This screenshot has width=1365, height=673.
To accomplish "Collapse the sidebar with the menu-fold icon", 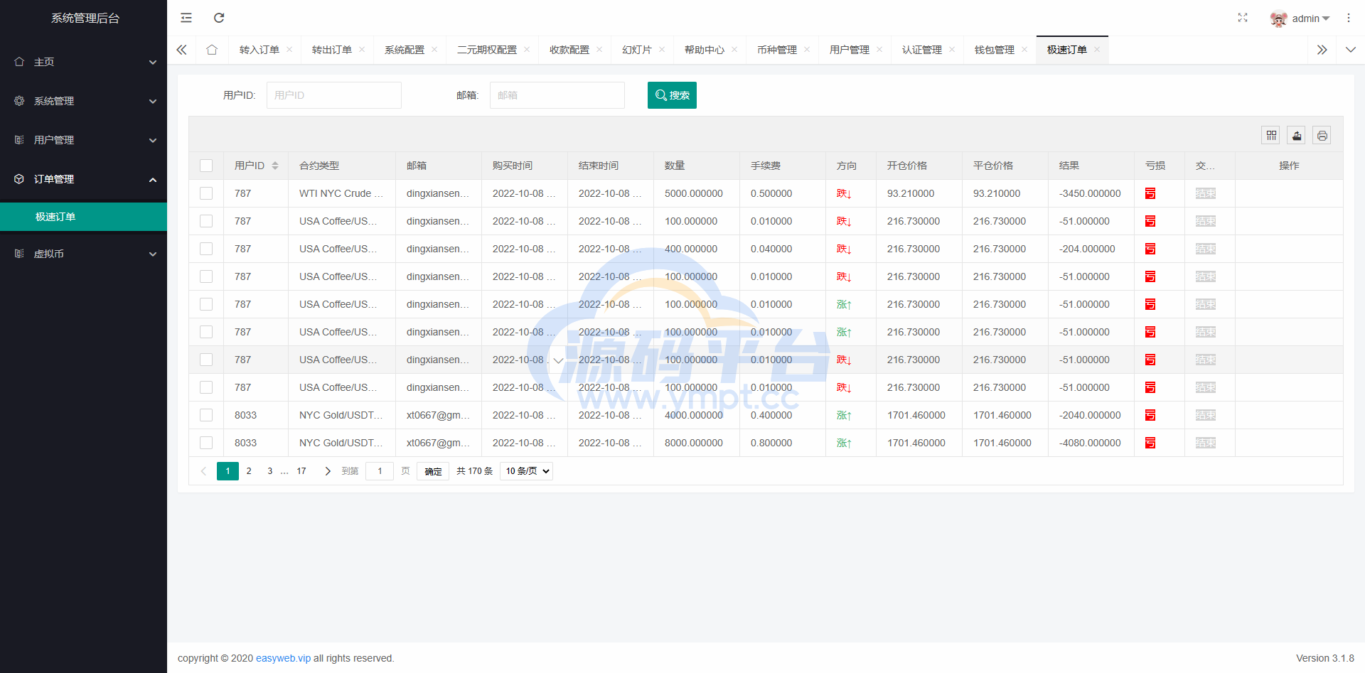I will [186, 18].
